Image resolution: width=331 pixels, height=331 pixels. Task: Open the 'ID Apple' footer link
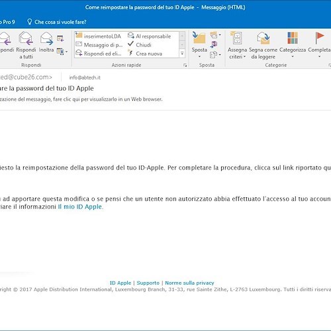[120, 283]
